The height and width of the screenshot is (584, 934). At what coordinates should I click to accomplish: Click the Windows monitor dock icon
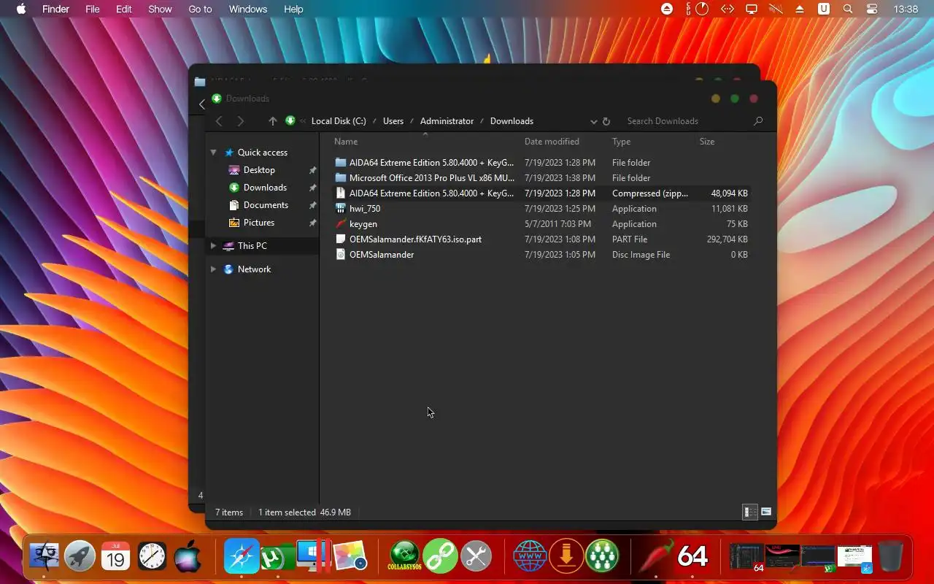click(314, 556)
